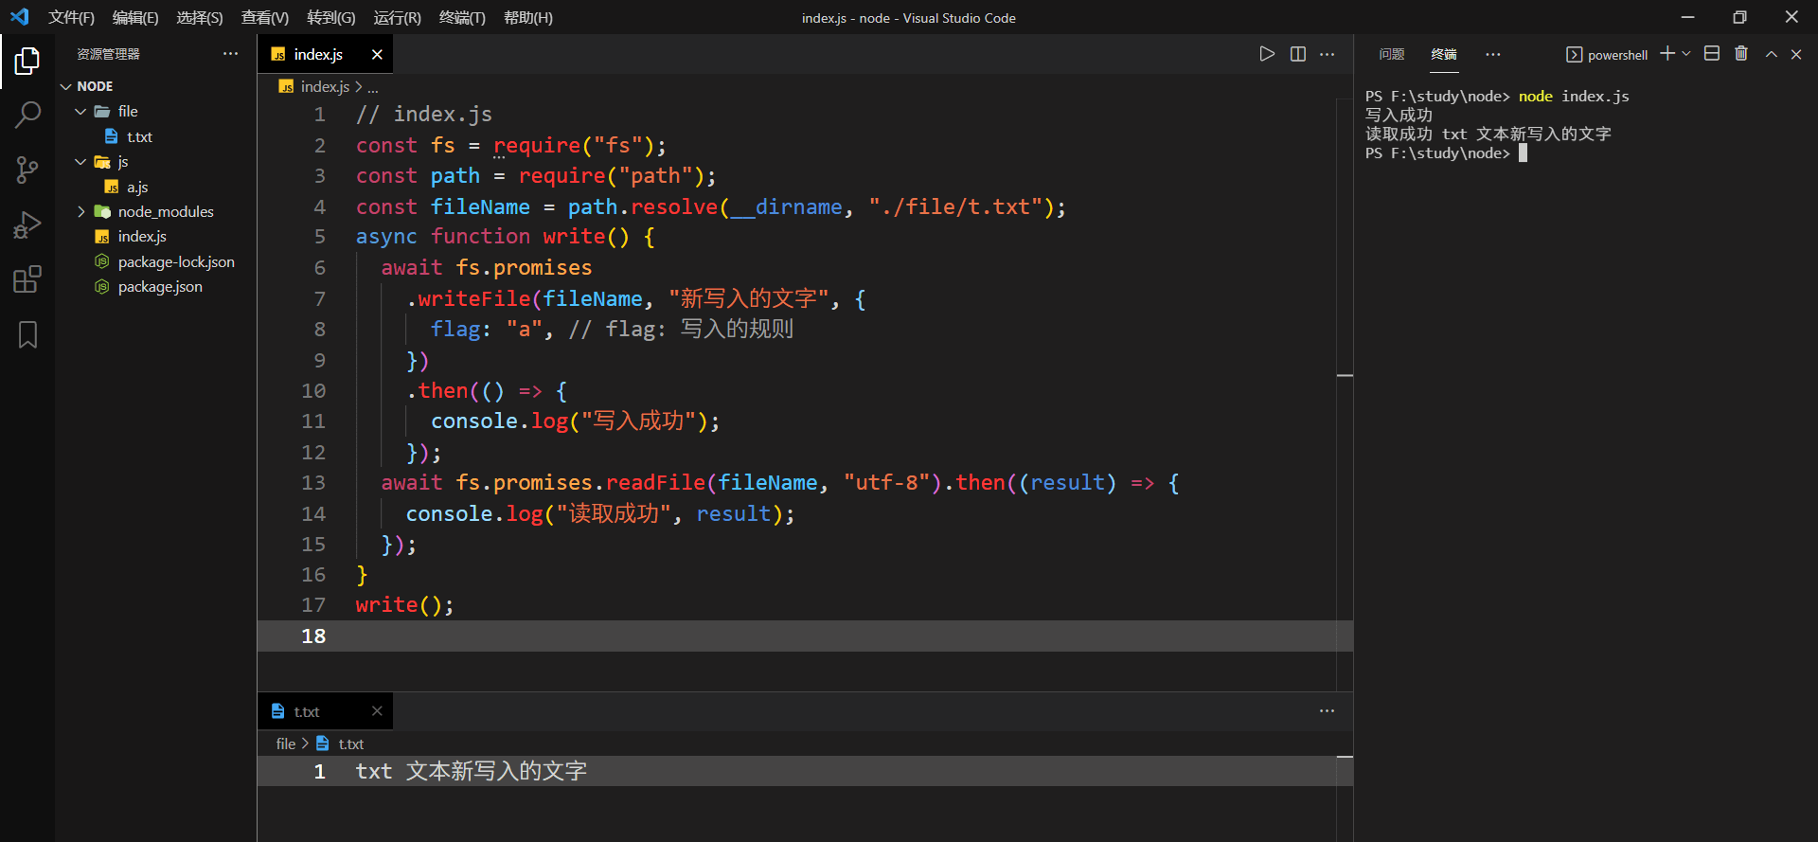The height and width of the screenshot is (842, 1818).
Task: Click t.txt in the lower breadcrumb
Action: click(x=351, y=743)
